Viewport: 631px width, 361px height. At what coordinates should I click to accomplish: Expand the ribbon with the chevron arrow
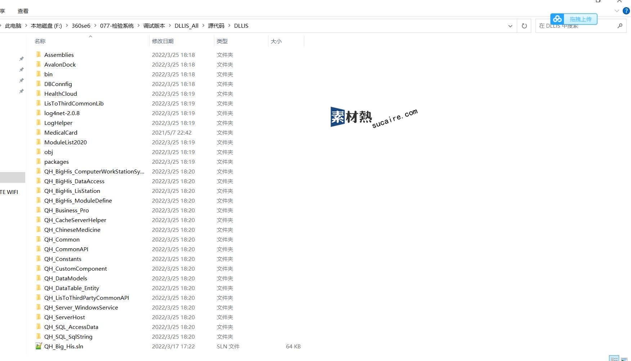pos(617,11)
